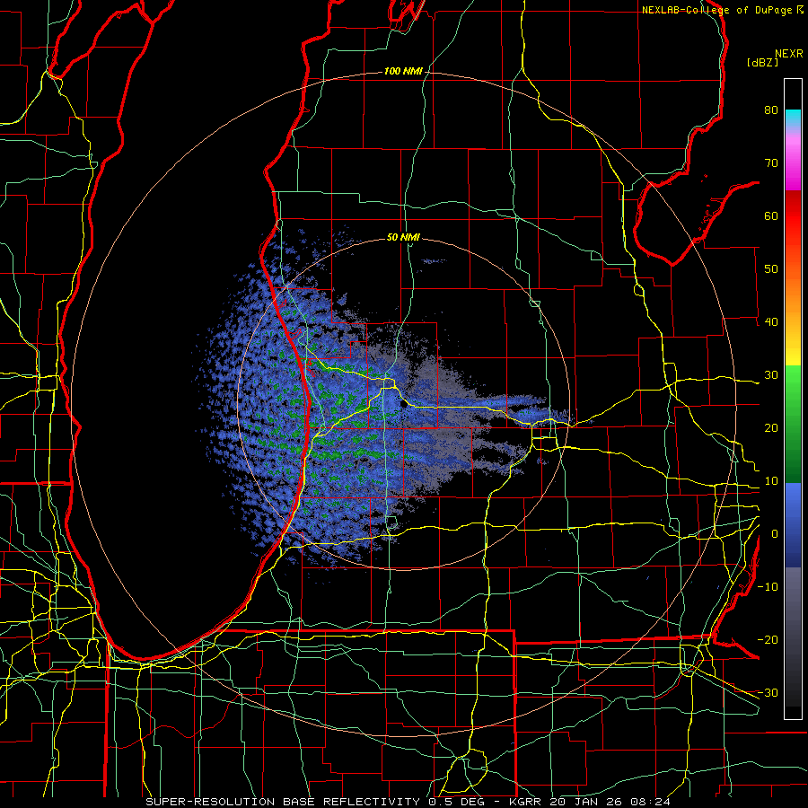Screen dimensions: 808x808
Task: Click the cyan band of the color bar
Action: [793, 118]
